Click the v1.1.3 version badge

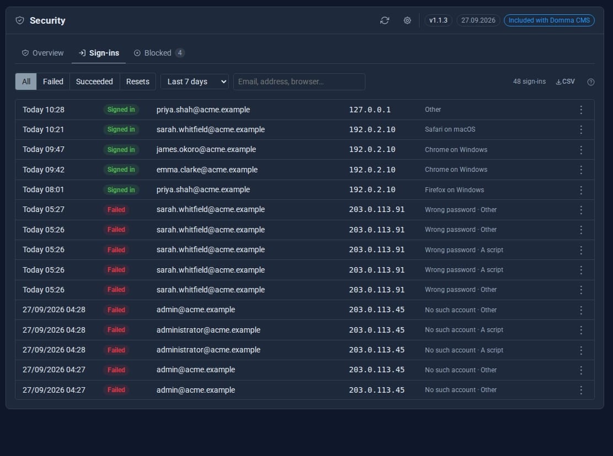438,20
